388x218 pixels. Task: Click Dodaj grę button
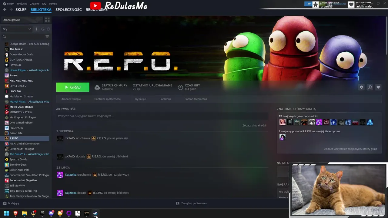point(11,203)
